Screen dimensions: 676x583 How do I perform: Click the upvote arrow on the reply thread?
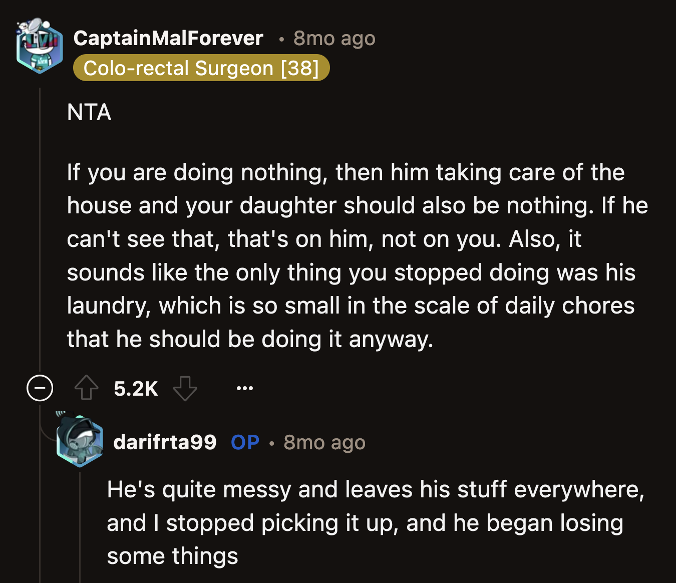point(86,388)
